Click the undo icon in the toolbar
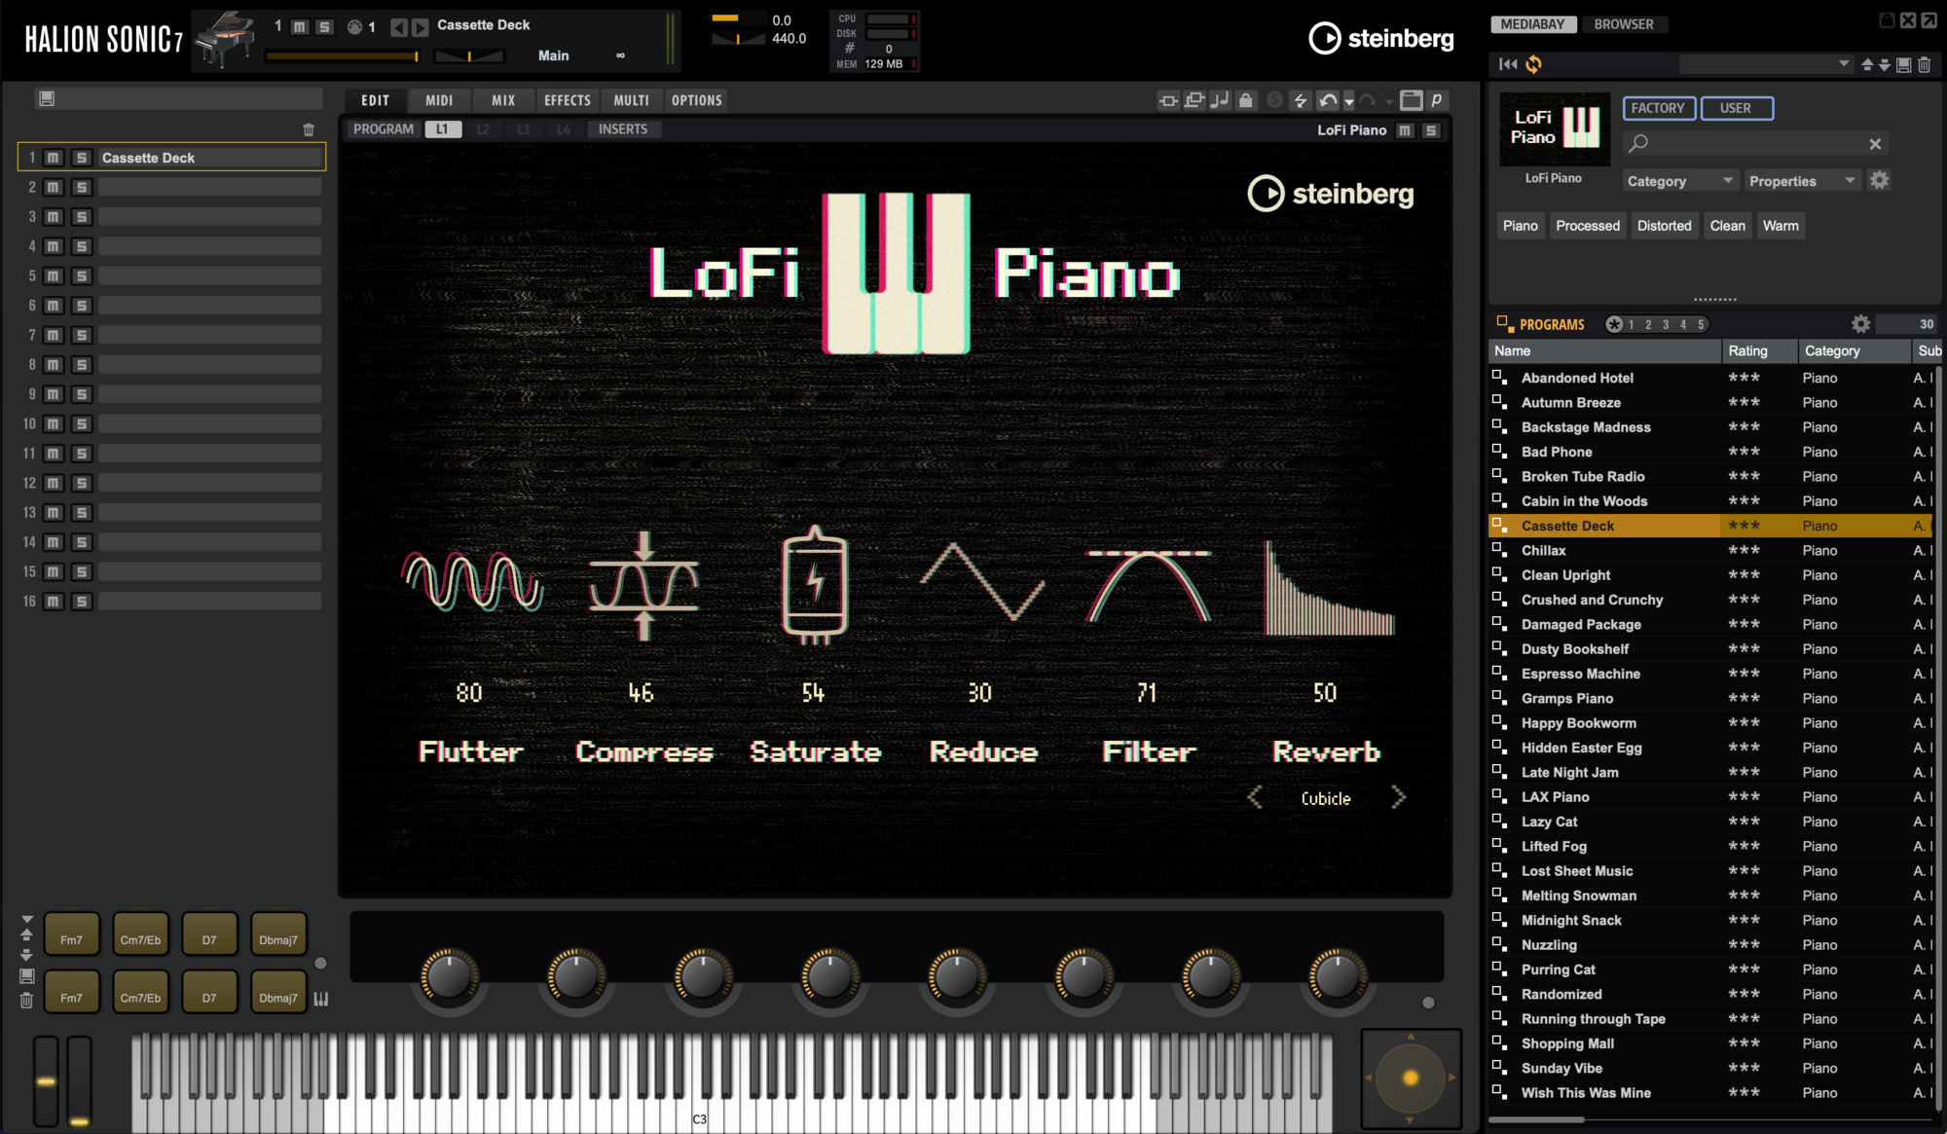Screen dimensions: 1947x1134 coord(1329,99)
